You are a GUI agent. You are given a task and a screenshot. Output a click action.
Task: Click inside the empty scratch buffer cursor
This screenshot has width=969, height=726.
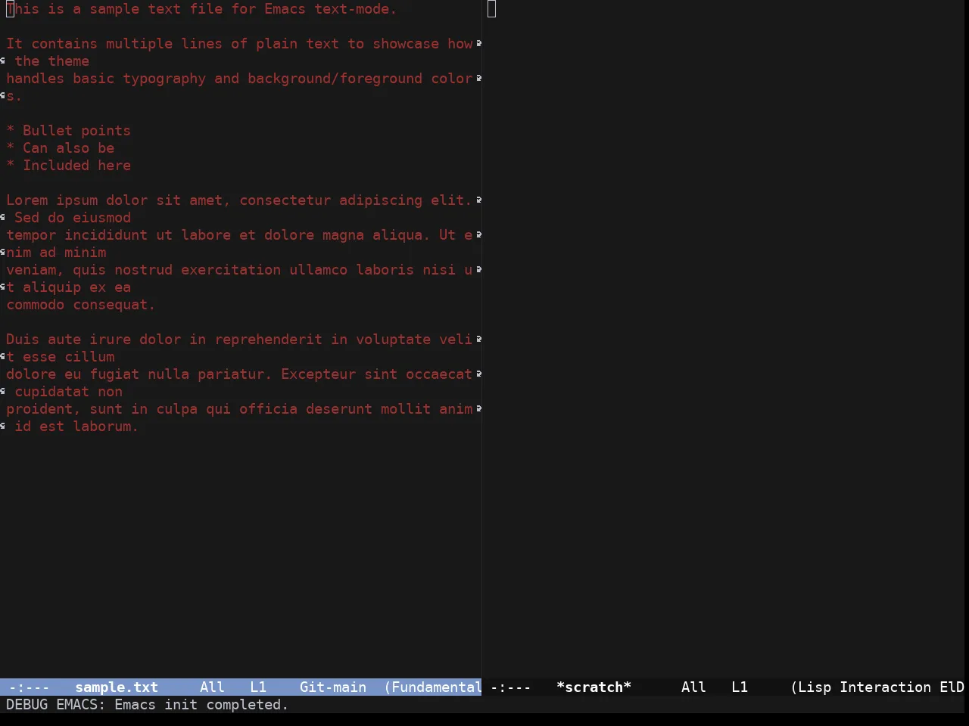(x=491, y=9)
